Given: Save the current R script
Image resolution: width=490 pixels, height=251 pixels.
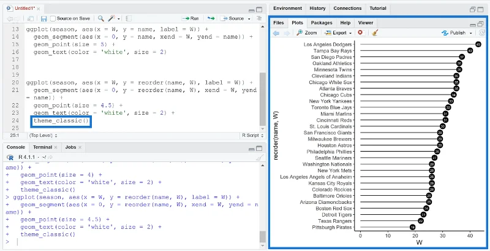Looking at the screenshot, I should pyautogui.click(x=43, y=18).
